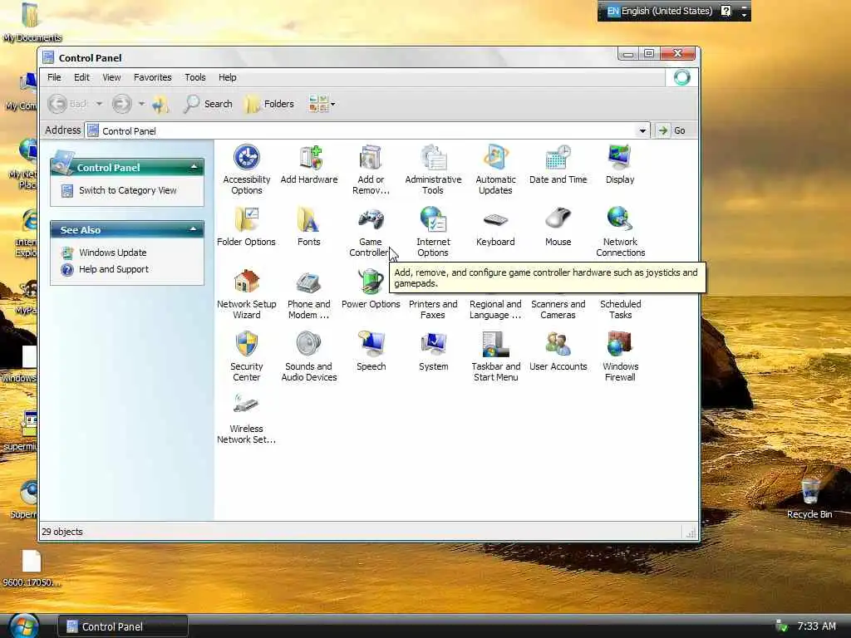Image resolution: width=851 pixels, height=638 pixels.
Task: Open Wireless Network Setup wizard
Action: click(246, 419)
